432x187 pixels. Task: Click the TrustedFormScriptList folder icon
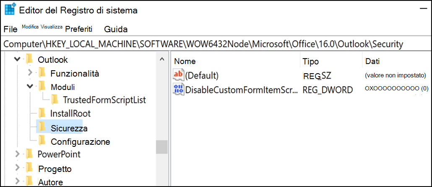(55, 100)
